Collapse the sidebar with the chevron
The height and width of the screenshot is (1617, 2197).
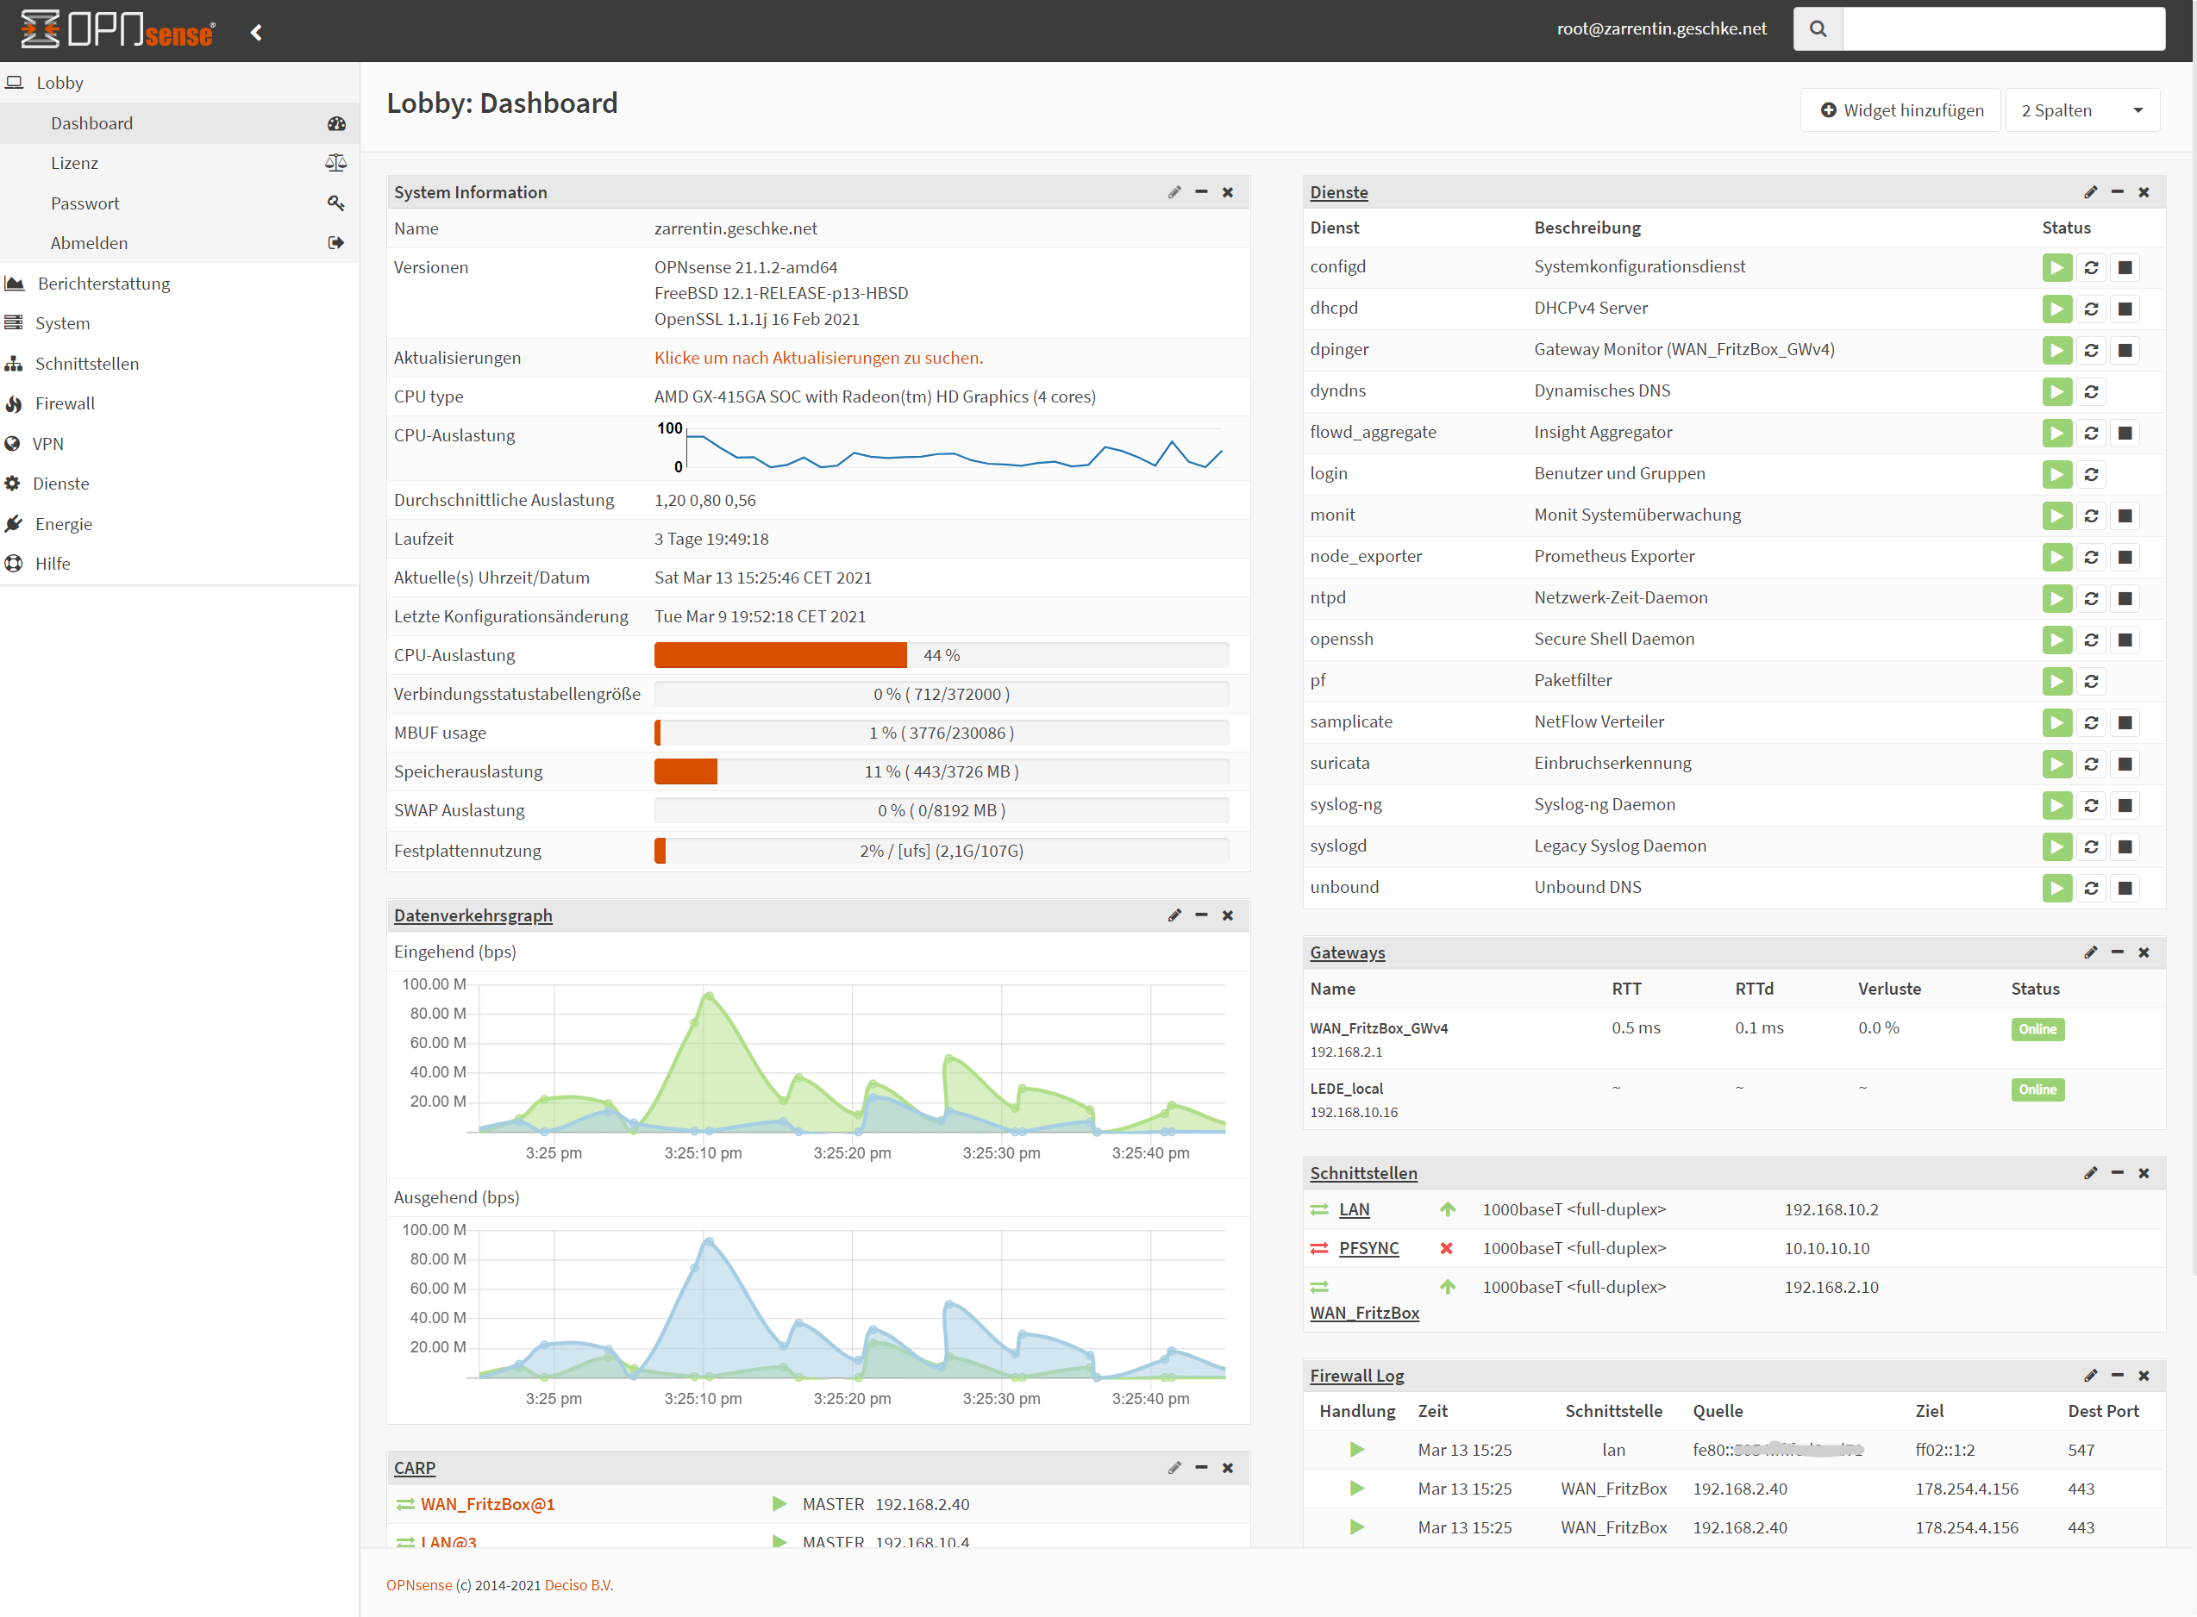coord(256,32)
